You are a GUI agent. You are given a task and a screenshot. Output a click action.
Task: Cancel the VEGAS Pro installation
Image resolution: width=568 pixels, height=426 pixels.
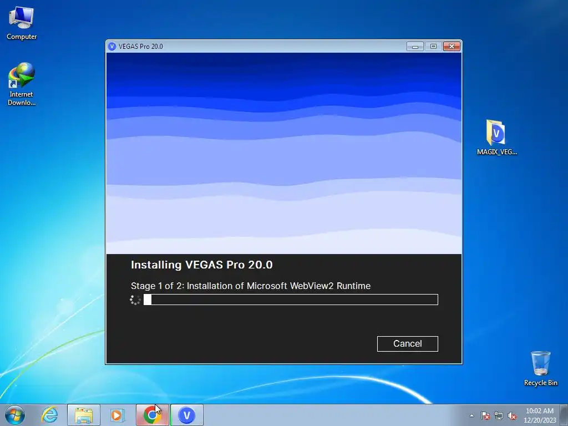click(408, 343)
